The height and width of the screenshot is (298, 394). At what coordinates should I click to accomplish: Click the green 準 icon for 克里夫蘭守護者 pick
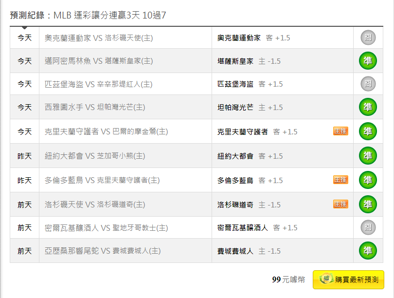tap(368, 131)
